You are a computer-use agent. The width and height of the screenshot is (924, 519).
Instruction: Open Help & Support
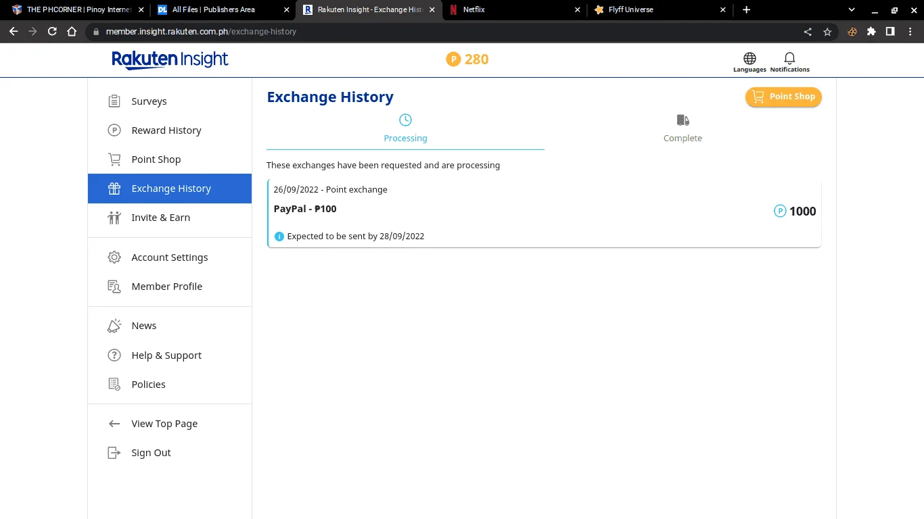pos(169,355)
